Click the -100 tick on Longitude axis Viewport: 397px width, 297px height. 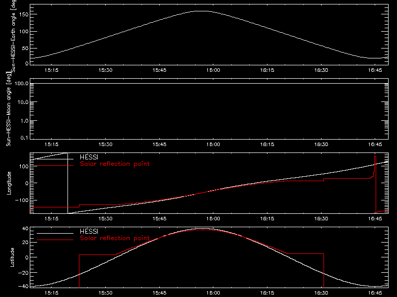(x=22, y=200)
